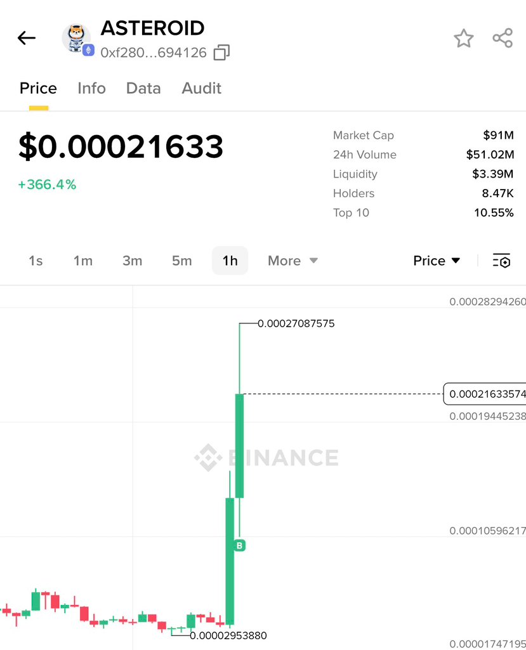This screenshot has width=526, height=650.
Task: Share the ASTEROID token page
Action: (503, 38)
